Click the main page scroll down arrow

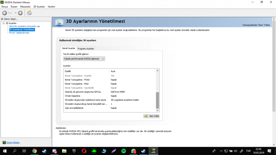274,145
